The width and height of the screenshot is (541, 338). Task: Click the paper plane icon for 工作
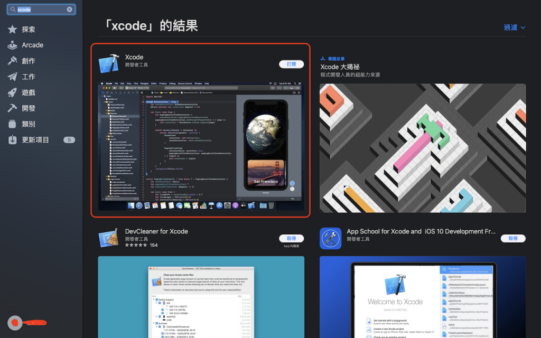tap(13, 77)
